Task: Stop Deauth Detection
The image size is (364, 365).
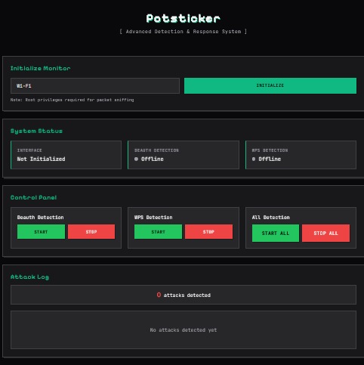Action: (x=91, y=232)
